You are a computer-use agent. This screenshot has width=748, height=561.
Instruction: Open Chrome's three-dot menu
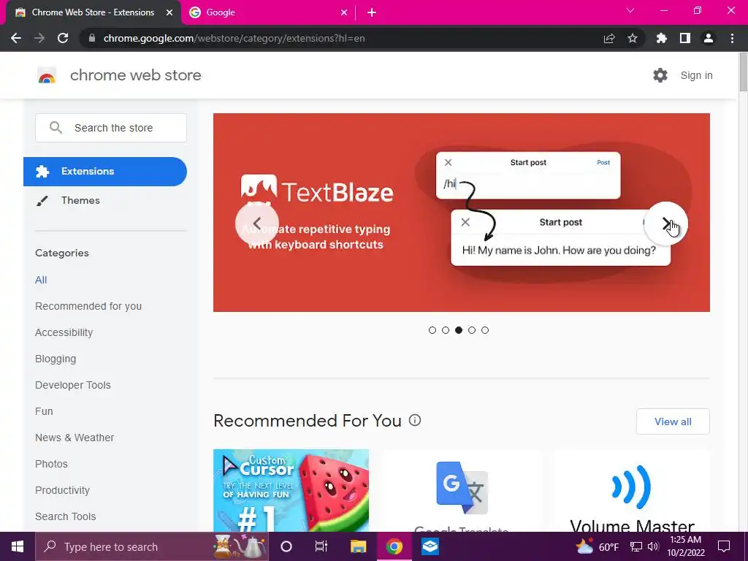(x=732, y=38)
